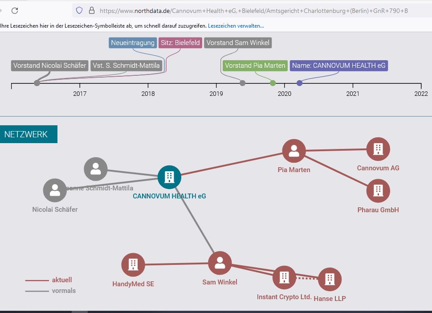Click the vormals legend entry

[x=50, y=291]
